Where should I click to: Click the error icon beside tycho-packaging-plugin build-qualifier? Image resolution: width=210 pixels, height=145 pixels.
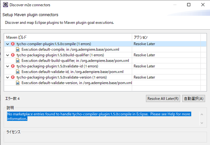(x=13, y=55)
